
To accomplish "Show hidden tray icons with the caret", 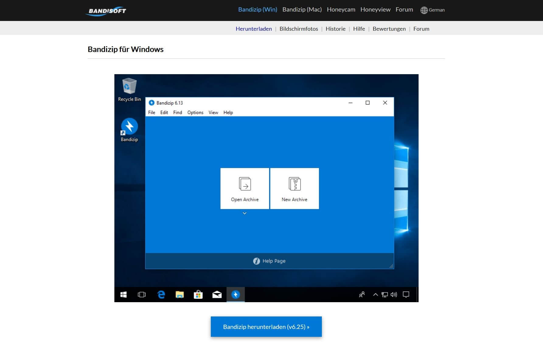I will click(x=375, y=295).
